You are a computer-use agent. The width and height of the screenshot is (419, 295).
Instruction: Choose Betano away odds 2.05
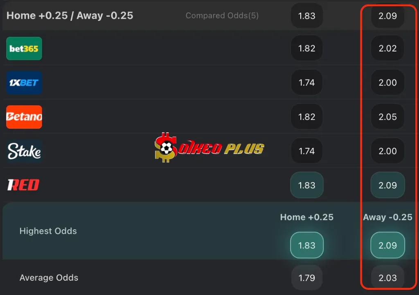[x=387, y=117]
